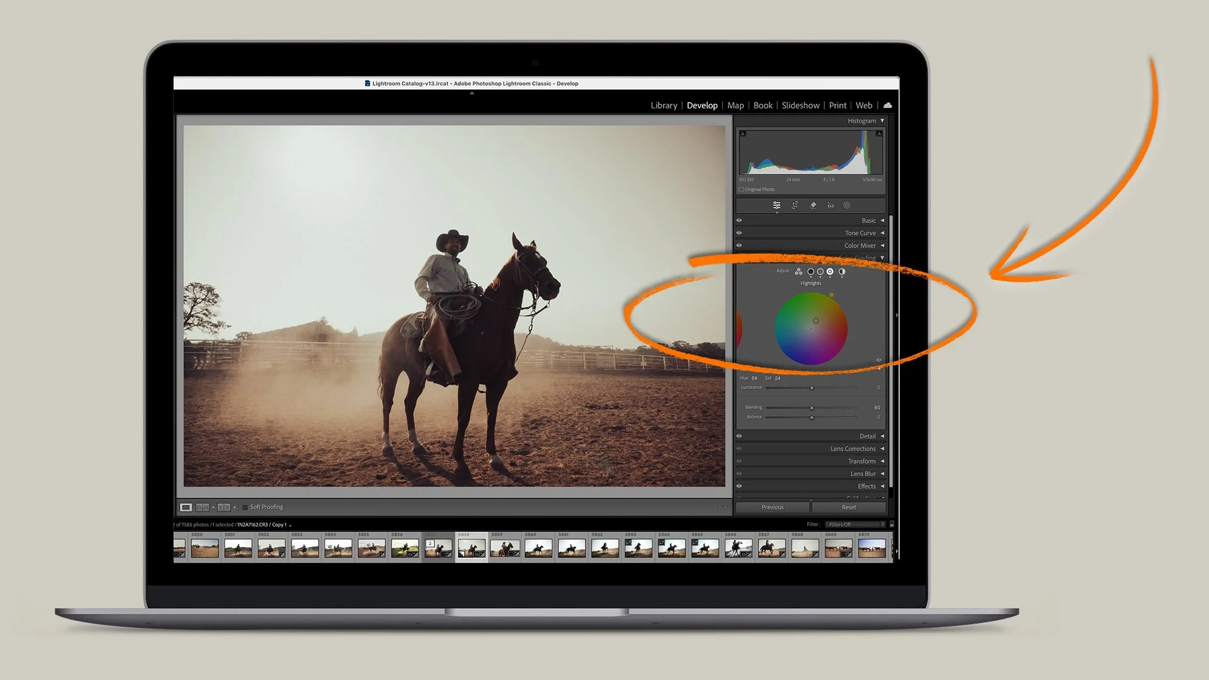Open the Crop overlay tool

795,205
